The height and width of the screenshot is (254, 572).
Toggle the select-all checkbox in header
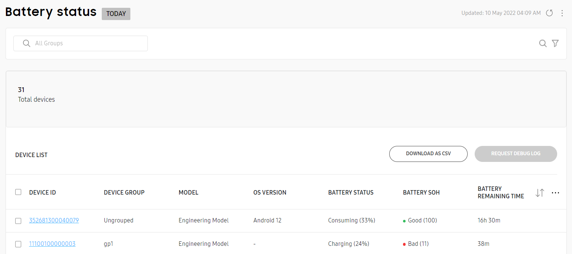click(18, 192)
